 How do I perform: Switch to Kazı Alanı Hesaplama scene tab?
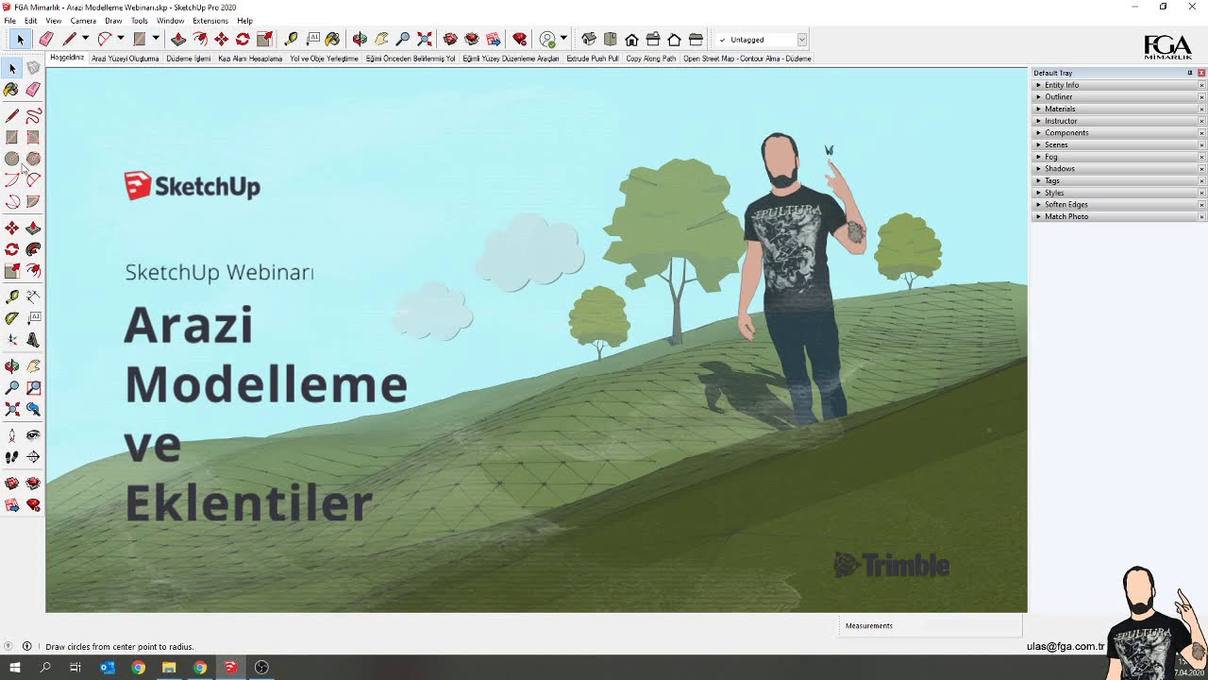pyautogui.click(x=250, y=59)
